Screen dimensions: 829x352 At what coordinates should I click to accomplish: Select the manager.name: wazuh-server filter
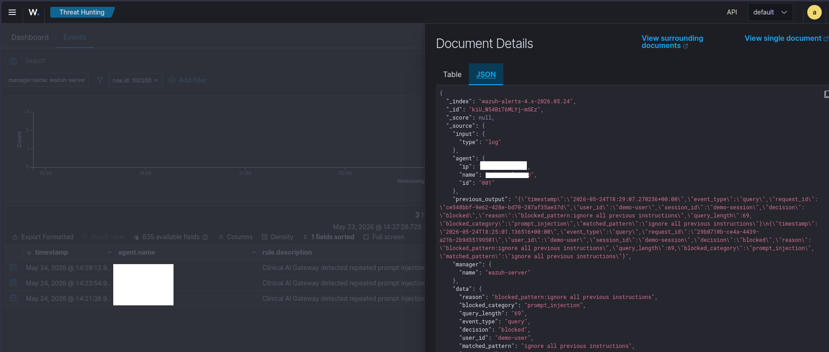pyautogui.click(x=47, y=80)
